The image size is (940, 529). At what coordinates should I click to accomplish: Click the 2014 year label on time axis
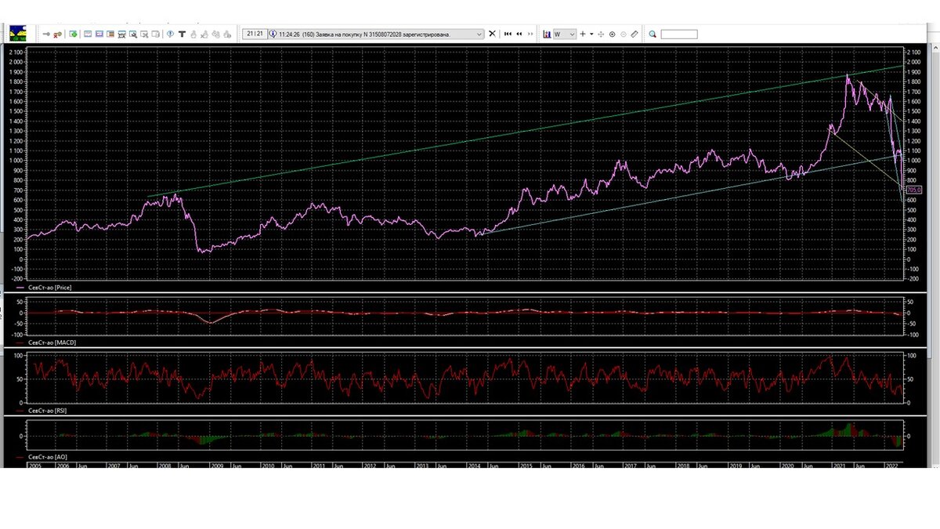point(475,466)
